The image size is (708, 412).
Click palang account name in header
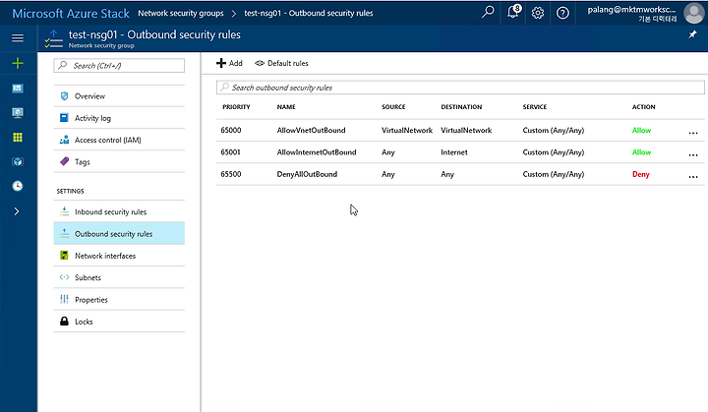631,10
